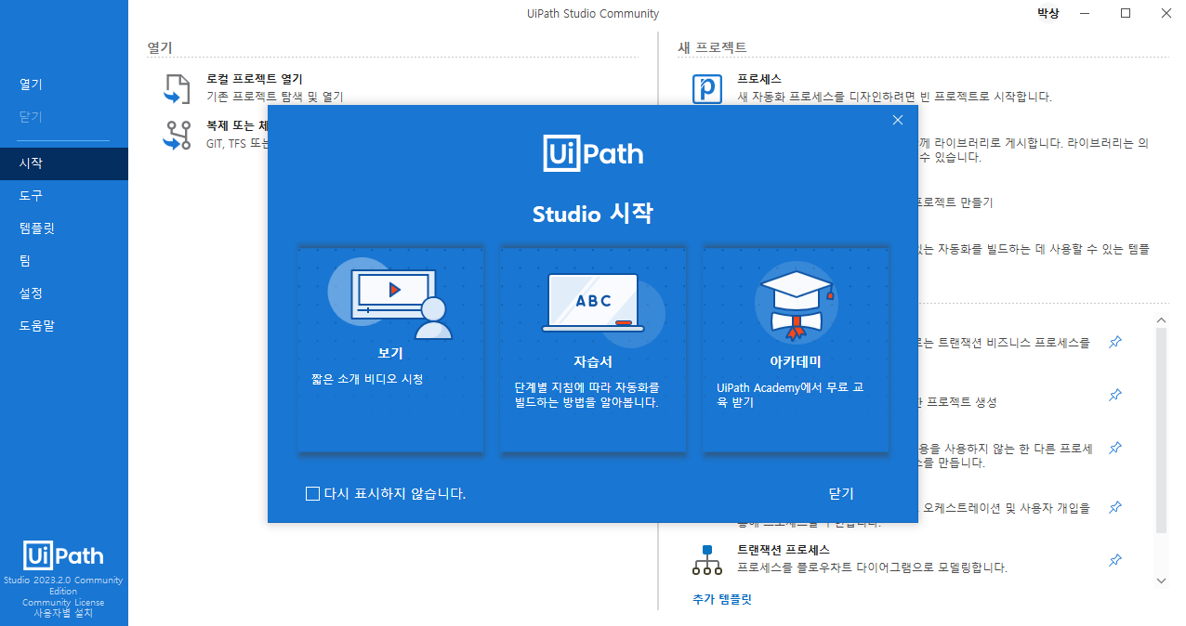Open 도움말 in the left sidebar
The image size is (1186, 626).
(64, 326)
